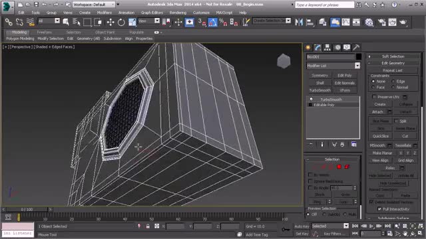Activate the Select and Move tool
Image resolution: width=426 pixels, height=239 pixels.
click(x=110, y=22)
